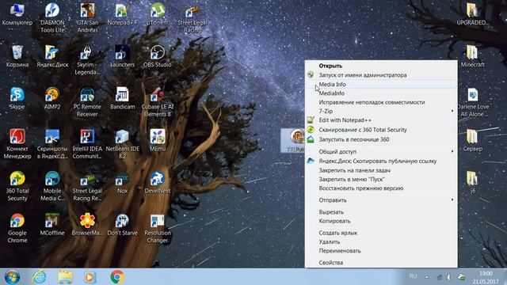Choose Запуск от имени администратора
This screenshot has height=285, width=507.
click(x=381, y=75)
